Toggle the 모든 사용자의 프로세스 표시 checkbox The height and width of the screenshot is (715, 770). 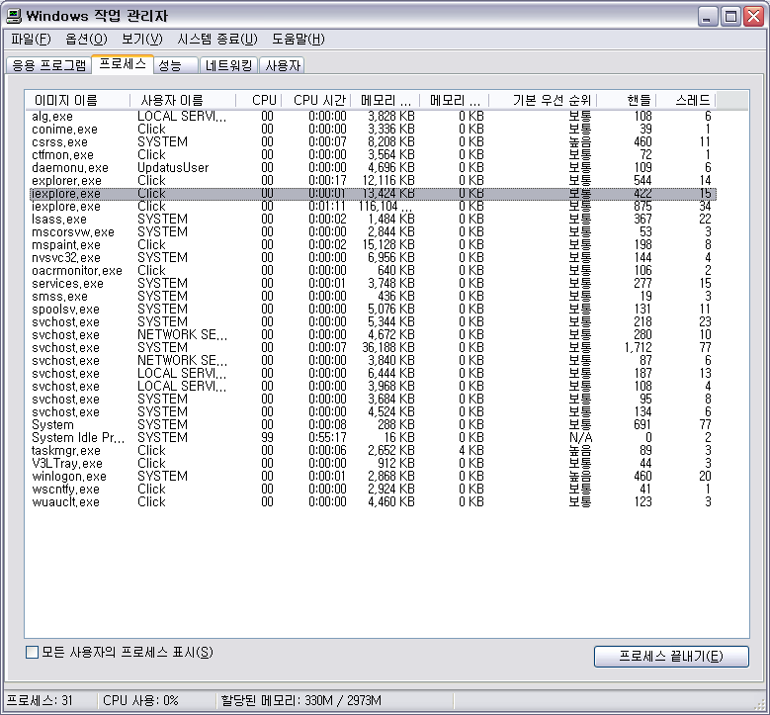[32, 653]
